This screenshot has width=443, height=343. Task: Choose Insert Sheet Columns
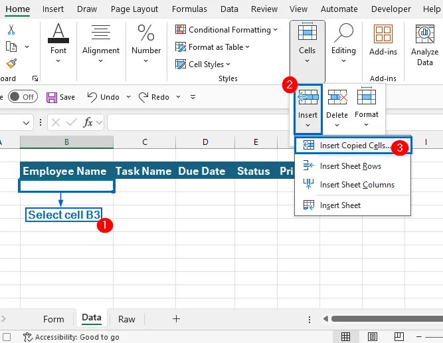pos(353,185)
